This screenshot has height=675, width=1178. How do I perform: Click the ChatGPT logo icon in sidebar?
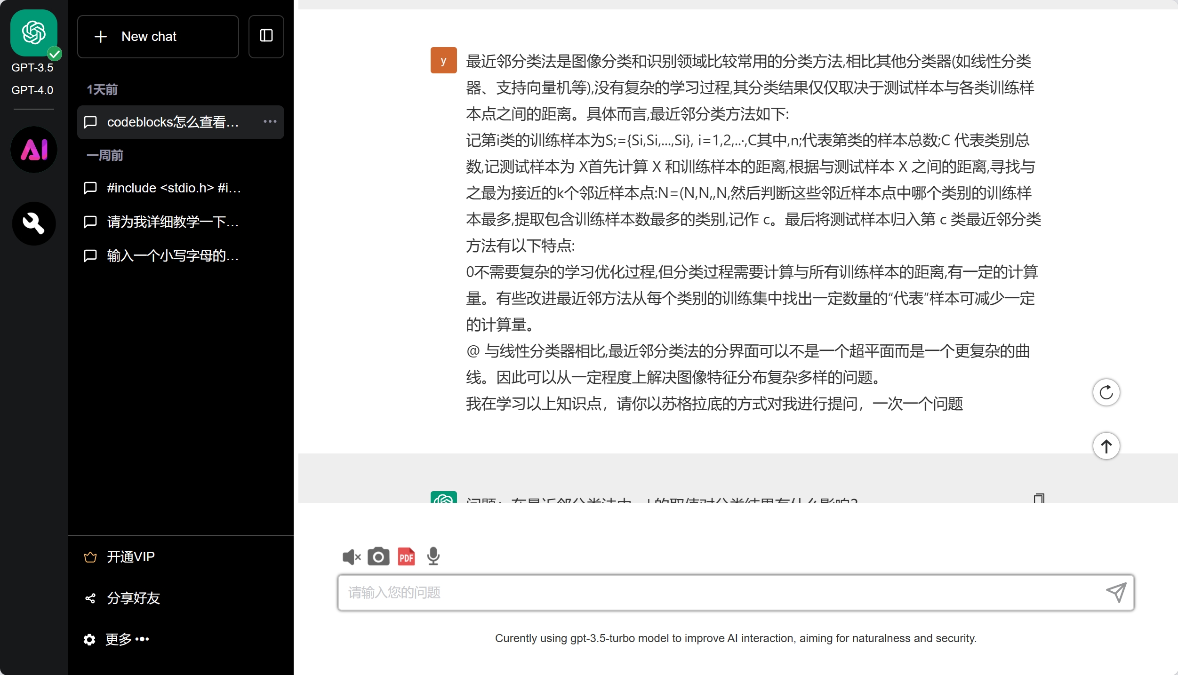pos(34,33)
